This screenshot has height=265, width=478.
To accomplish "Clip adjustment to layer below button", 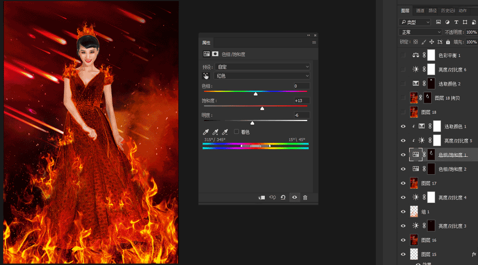I will (x=262, y=197).
